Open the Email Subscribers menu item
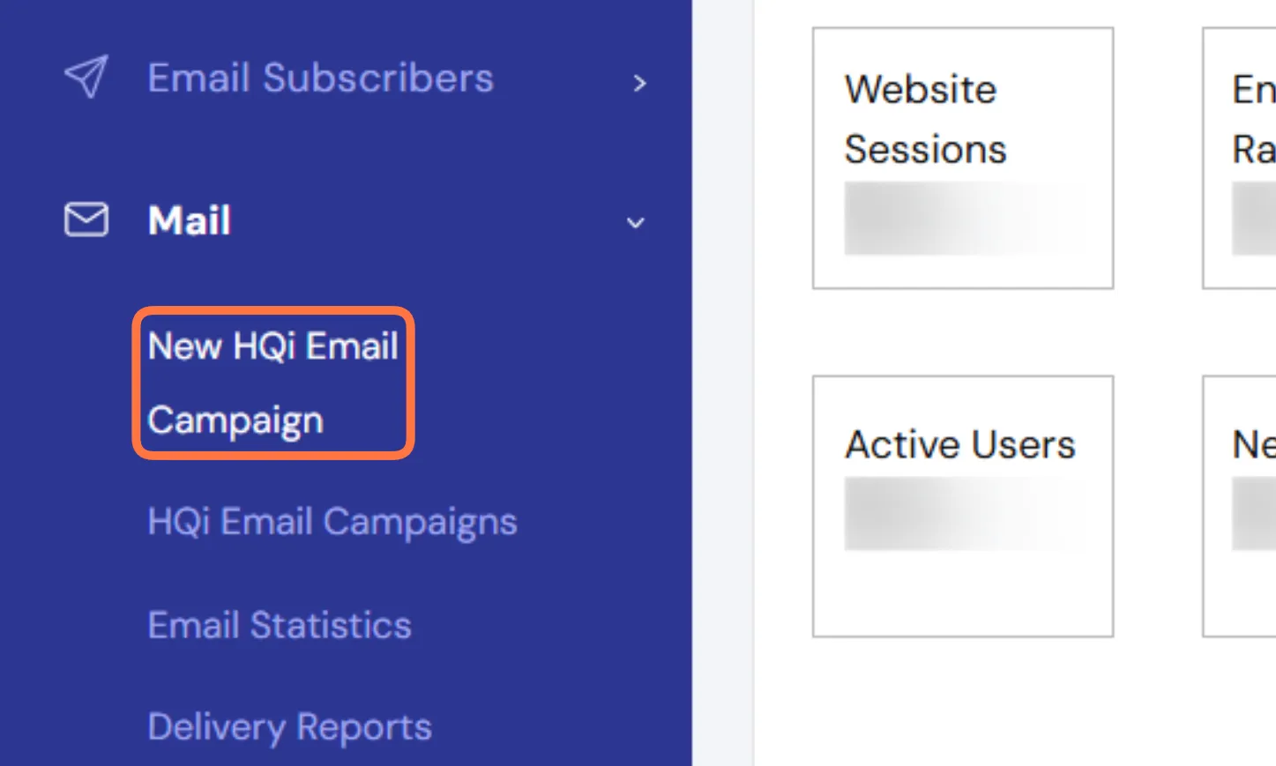The width and height of the screenshot is (1276, 766). point(320,78)
